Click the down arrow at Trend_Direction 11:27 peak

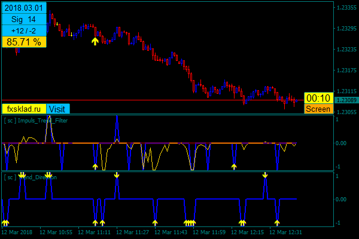point(117,175)
